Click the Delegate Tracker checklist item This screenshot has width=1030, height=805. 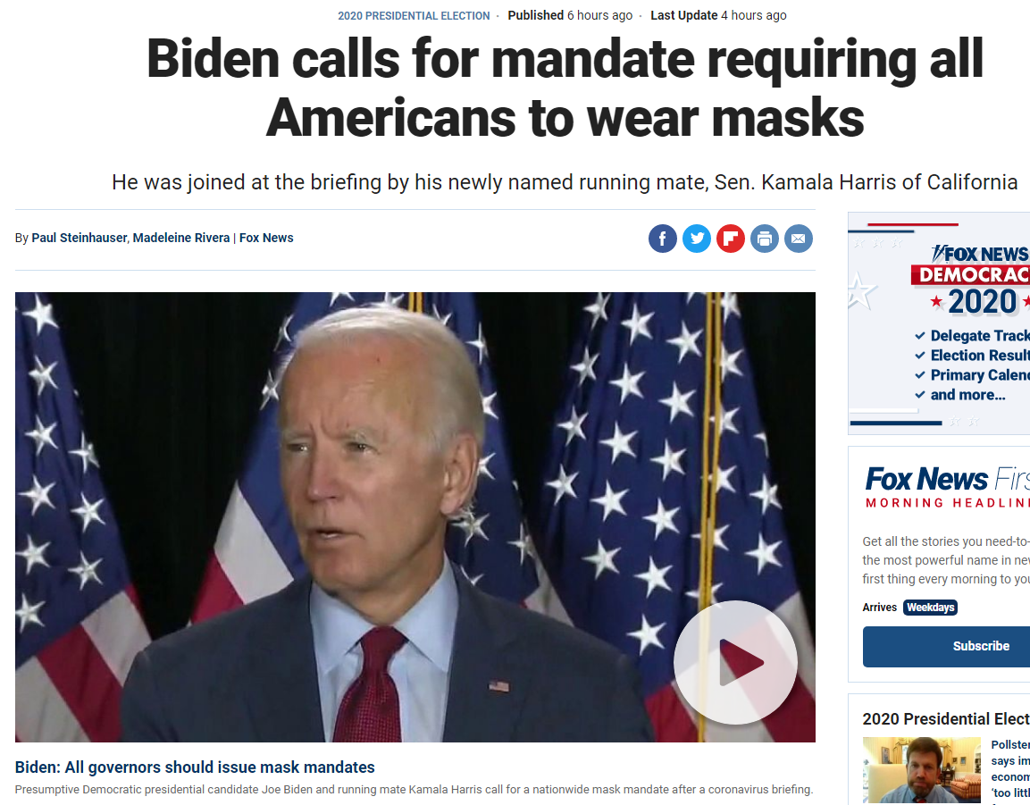tap(972, 336)
